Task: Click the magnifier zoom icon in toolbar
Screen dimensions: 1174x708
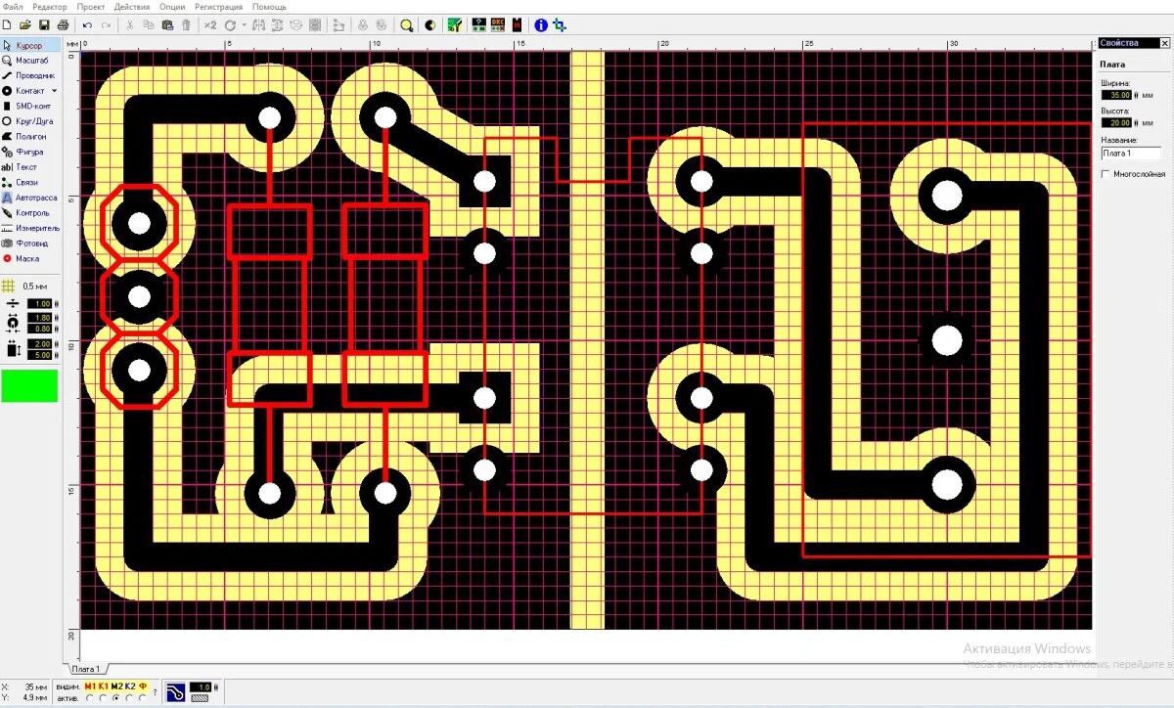Action: (405, 24)
